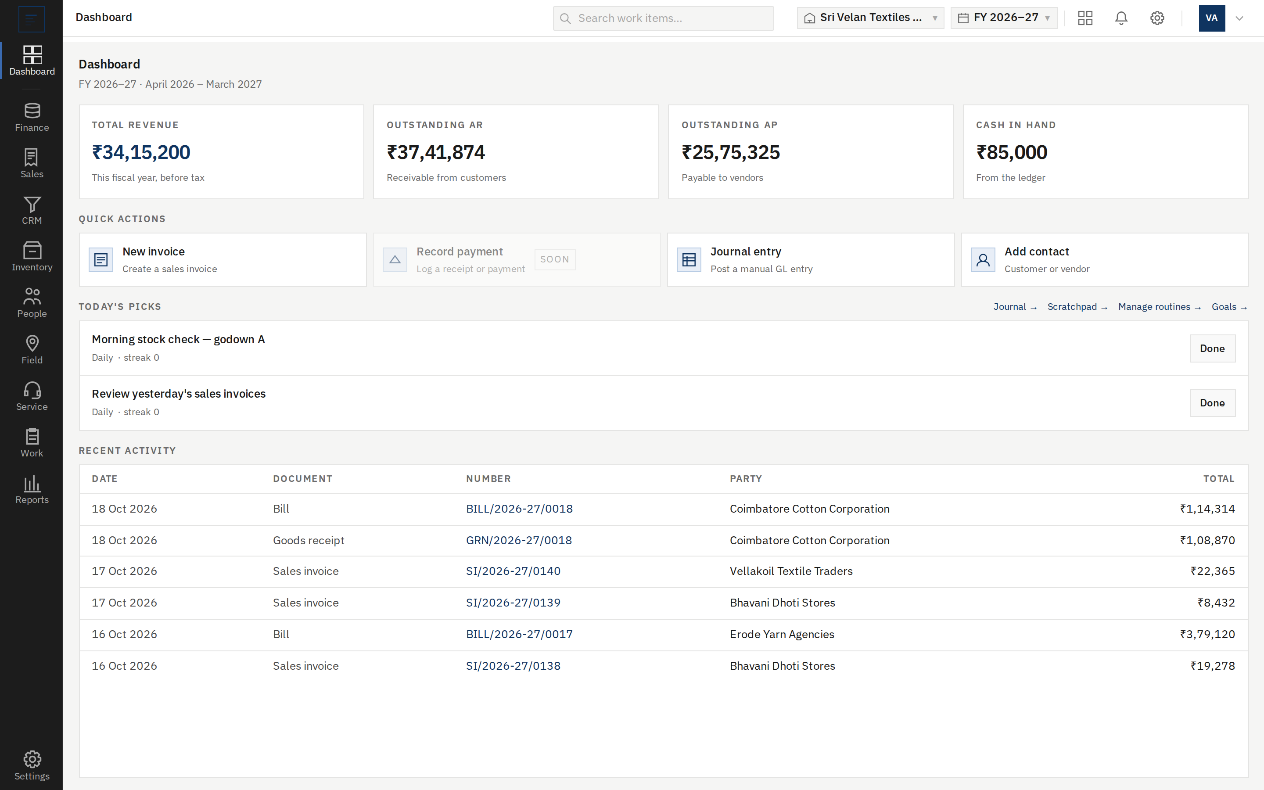This screenshot has height=790, width=1264.
Task: Collapse sidebar using the top-left menu icon
Action: [31, 19]
